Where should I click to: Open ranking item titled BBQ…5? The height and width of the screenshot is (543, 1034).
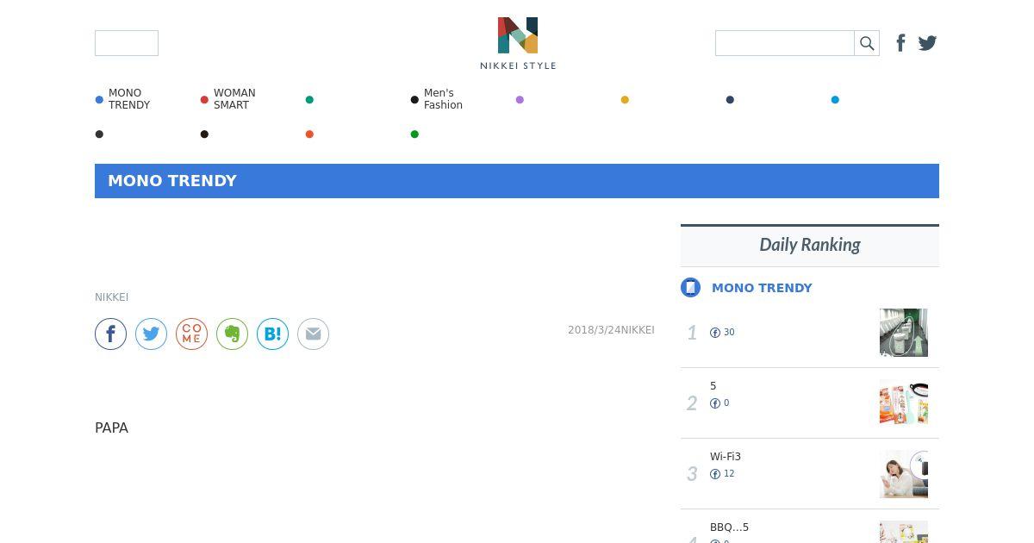729,527
